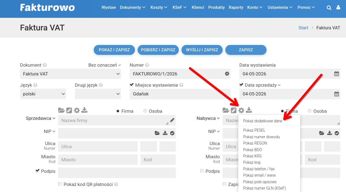Click help icon next to Język label
The image size is (346, 192).
point(35,85)
